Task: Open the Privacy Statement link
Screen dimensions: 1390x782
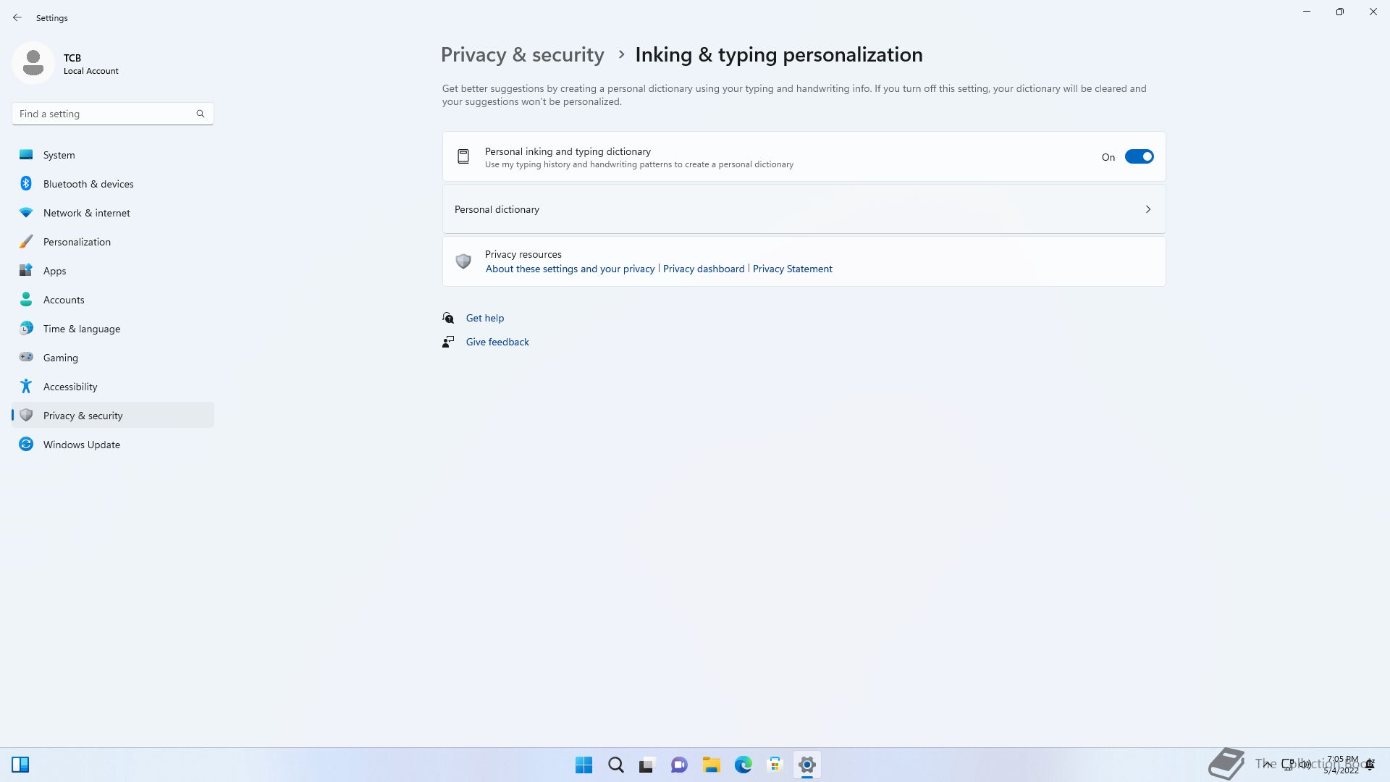Action: click(792, 269)
